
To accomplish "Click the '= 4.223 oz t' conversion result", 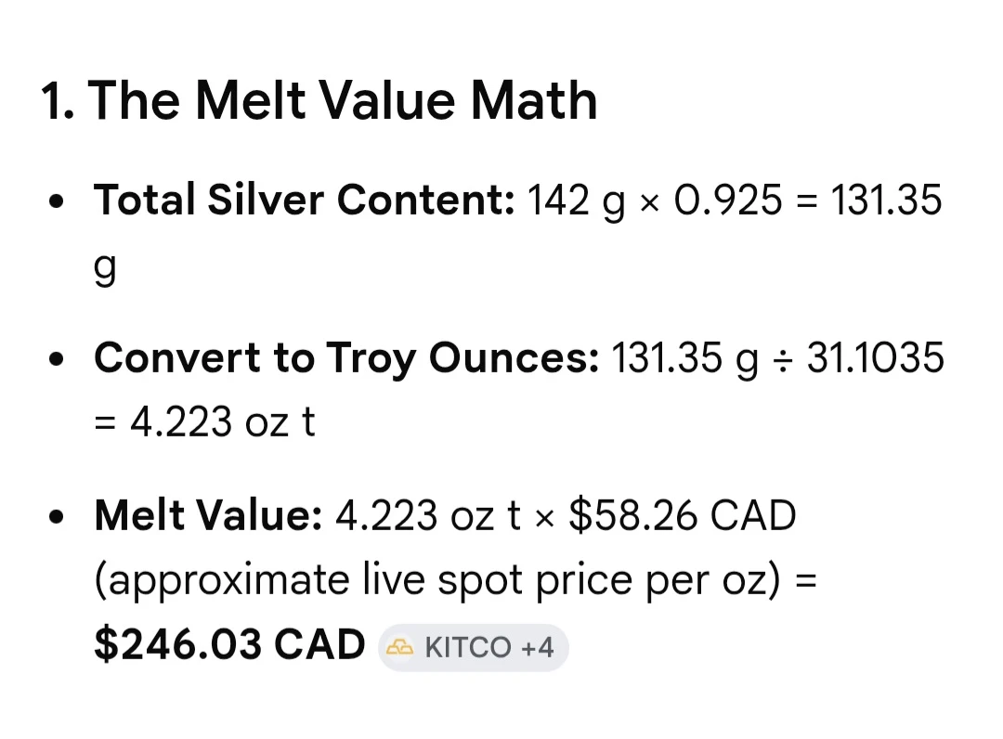I will (204, 421).
